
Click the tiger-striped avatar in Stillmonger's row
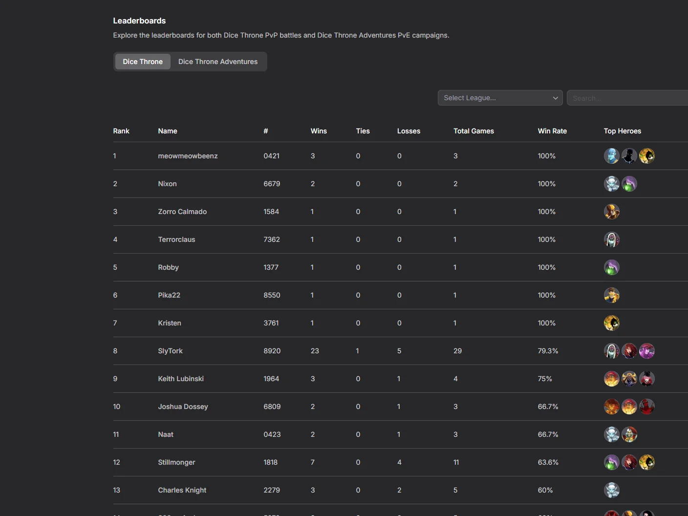pyautogui.click(x=647, y=462)
